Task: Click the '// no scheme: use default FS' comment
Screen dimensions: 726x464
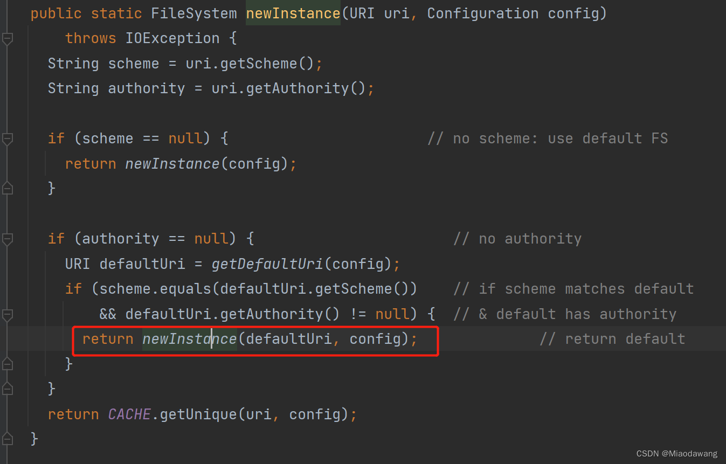Action: pos(547,138)
